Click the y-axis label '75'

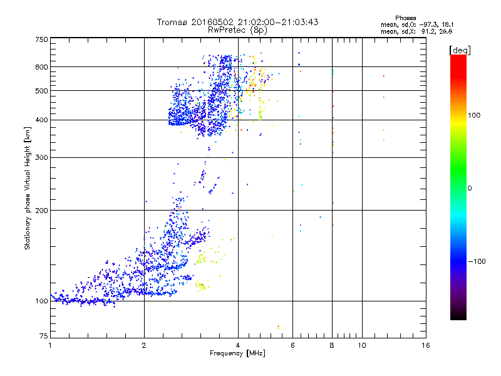tap(44, 336)
